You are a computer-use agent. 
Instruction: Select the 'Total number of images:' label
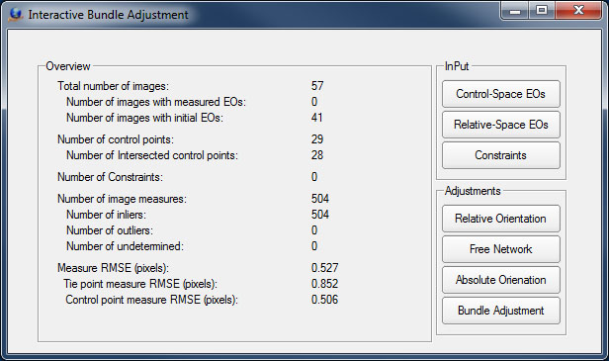point(113,86)
